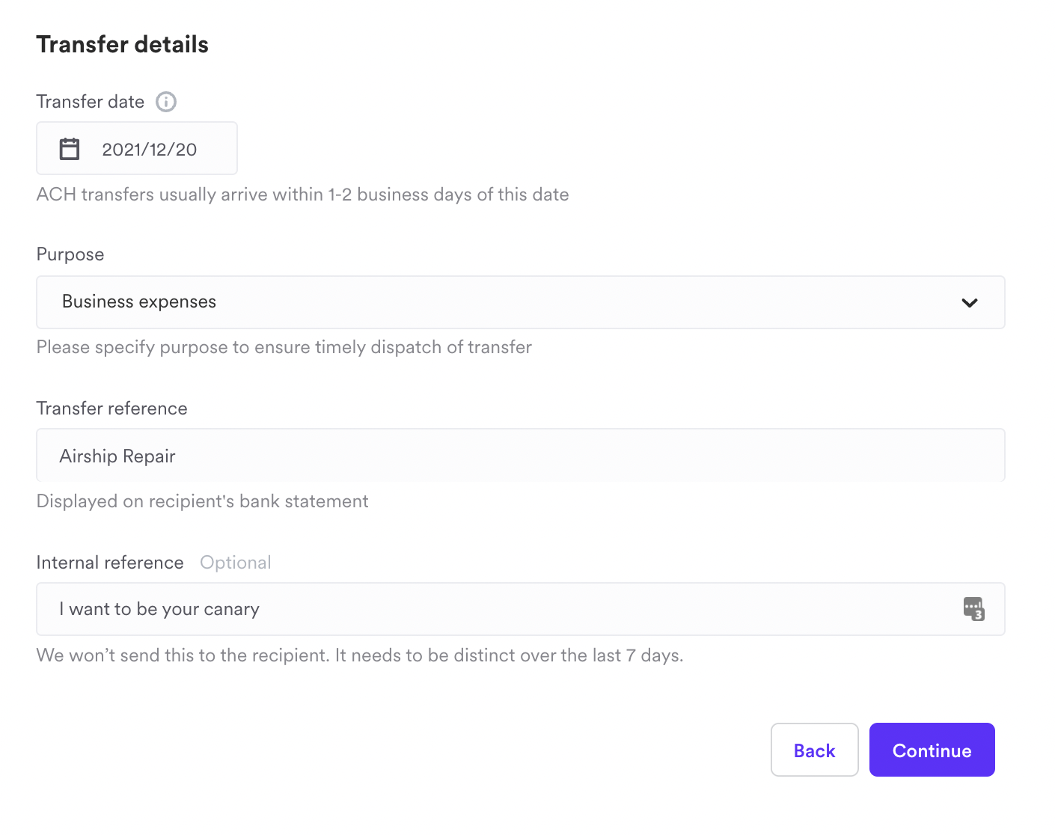
Task: Click the info icon beside Transfer date
Action: pyautogui.click(x=166, y=102)
